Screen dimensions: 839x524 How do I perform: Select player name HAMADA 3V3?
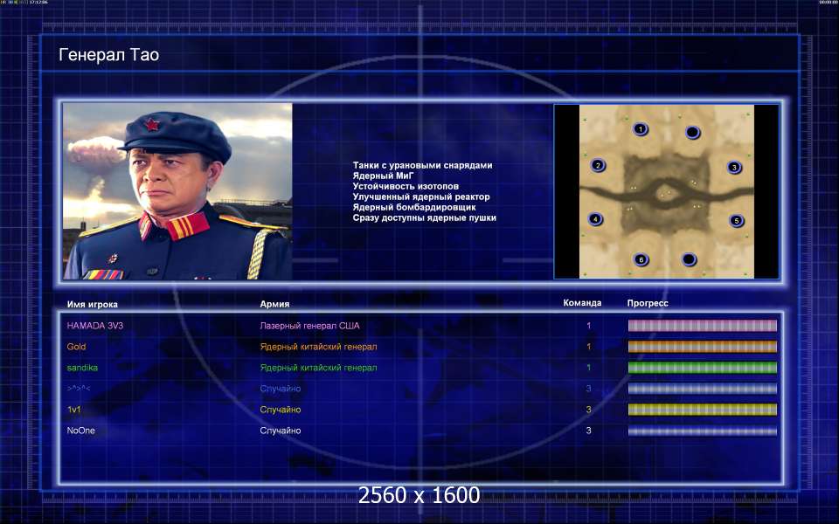tap(94, 326)
